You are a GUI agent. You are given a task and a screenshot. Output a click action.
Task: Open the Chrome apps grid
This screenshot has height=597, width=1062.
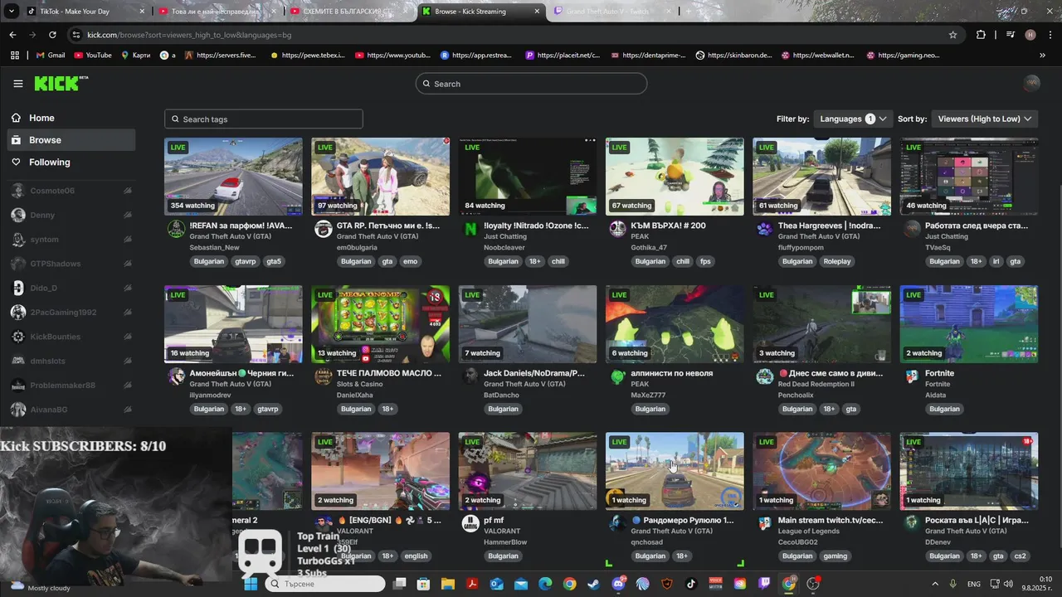click(14, 56)
